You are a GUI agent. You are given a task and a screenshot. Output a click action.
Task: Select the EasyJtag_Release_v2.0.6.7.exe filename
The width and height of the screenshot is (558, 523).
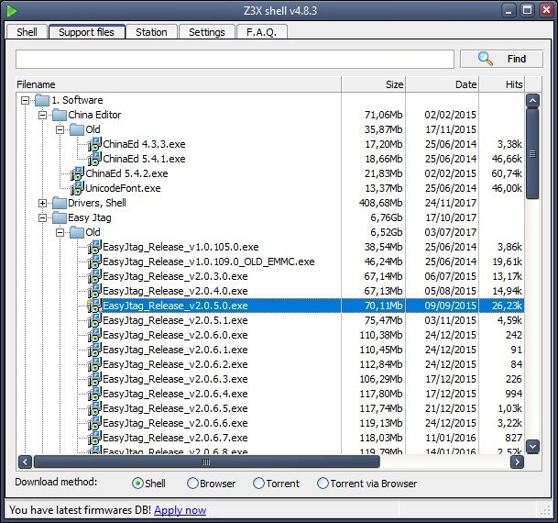pos(175,438)
